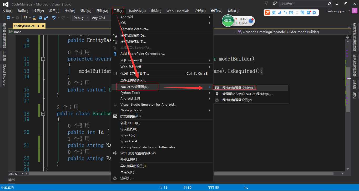Expand the Android 工具 submenu

(162, 99)
